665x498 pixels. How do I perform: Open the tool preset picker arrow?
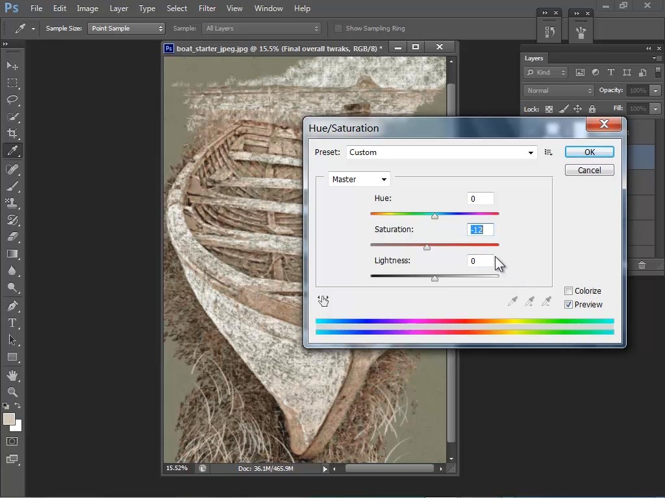coord(33,29)
